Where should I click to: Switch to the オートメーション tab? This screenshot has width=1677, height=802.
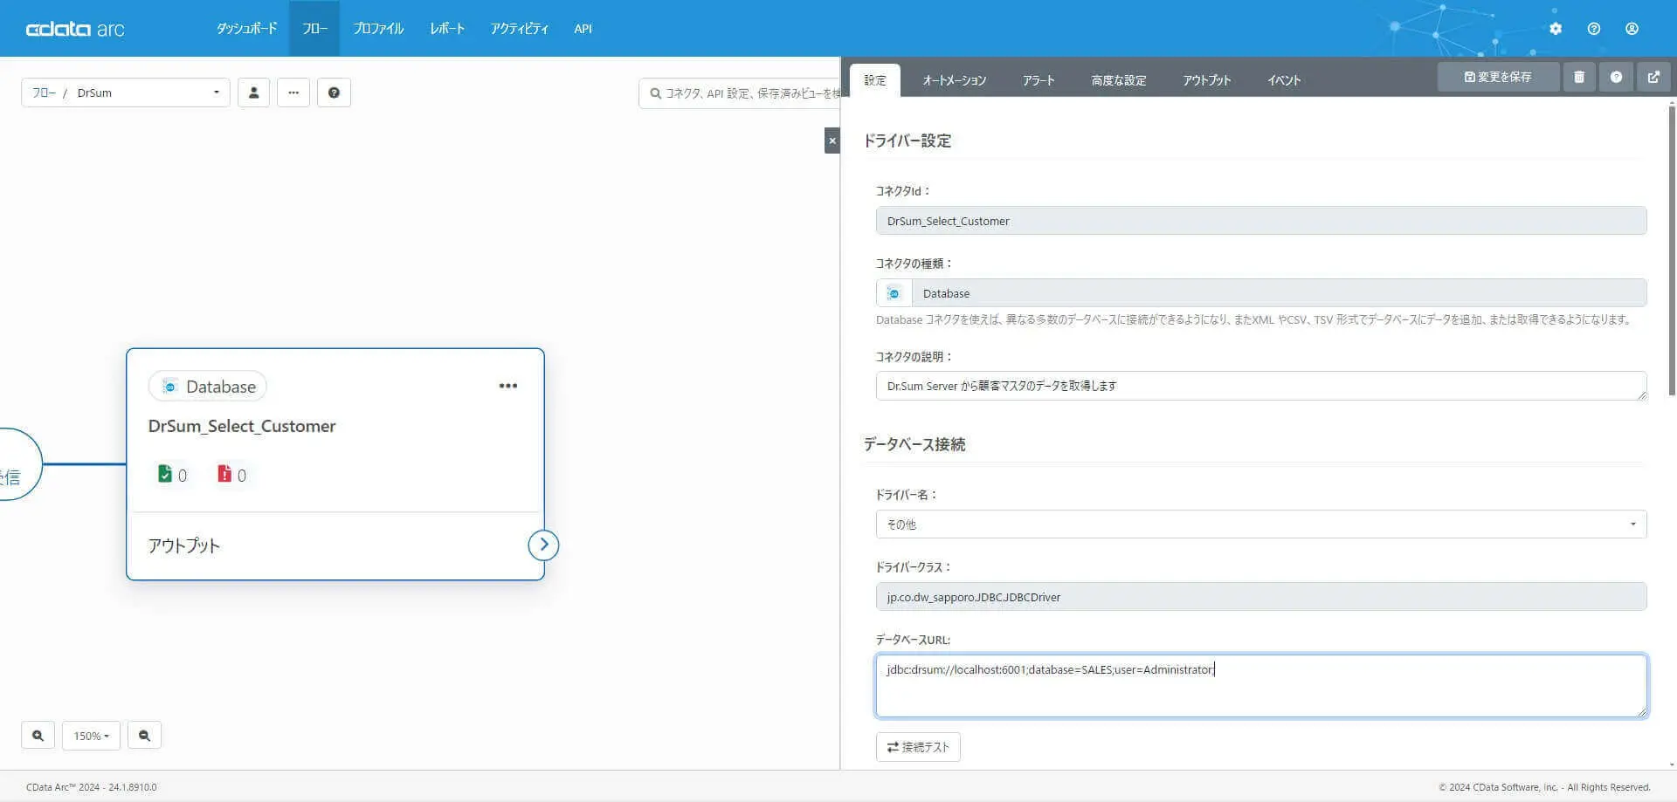click(955, 80)
